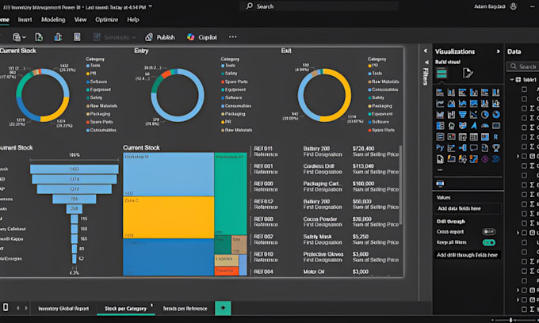Select the trophy Metrics visual icon
This screenshot has height=323, width=539.
coord(496,147)
